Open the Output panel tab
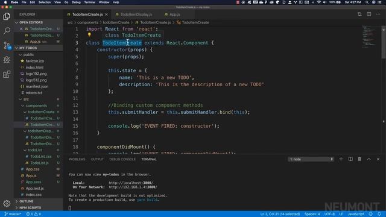Viewport: 386px width, 217px height. 97,159
